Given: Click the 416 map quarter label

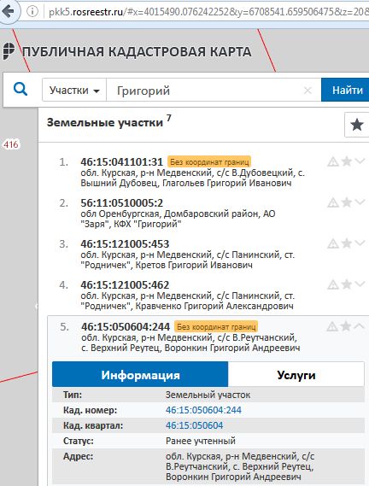Looking at the screenshot, I should (x=11, y=144).
